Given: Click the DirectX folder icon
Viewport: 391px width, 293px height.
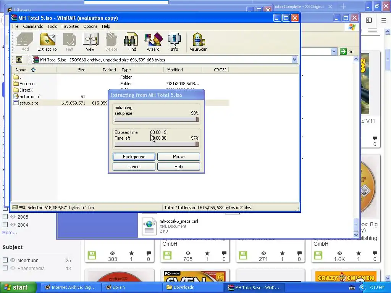Looking at the screenshot, I should pos(16,90).
